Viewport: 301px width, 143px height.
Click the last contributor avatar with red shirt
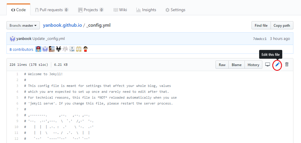[85, 49]
